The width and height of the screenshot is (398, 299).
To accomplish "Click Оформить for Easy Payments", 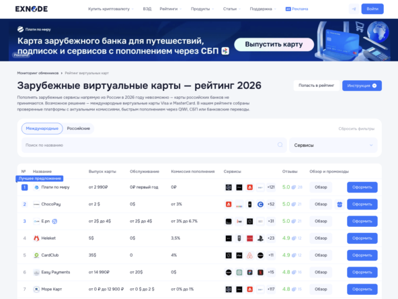I will (362, 272).
